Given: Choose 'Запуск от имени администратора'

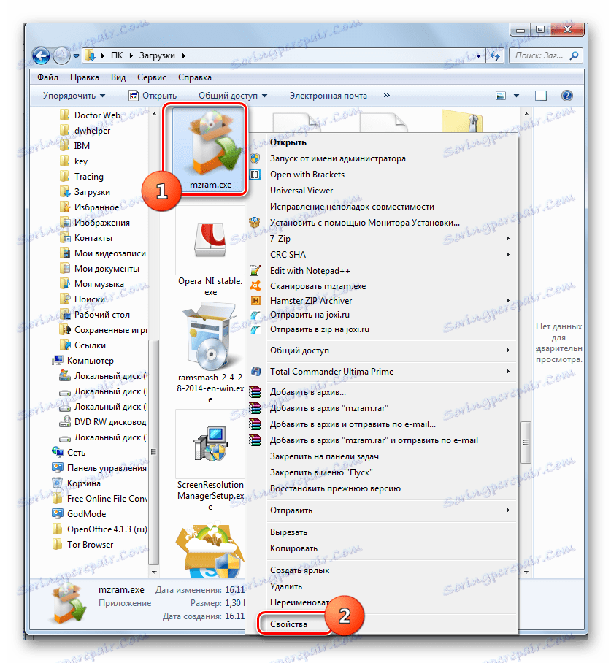Looking at the screenshot, I should click(338, 158).
